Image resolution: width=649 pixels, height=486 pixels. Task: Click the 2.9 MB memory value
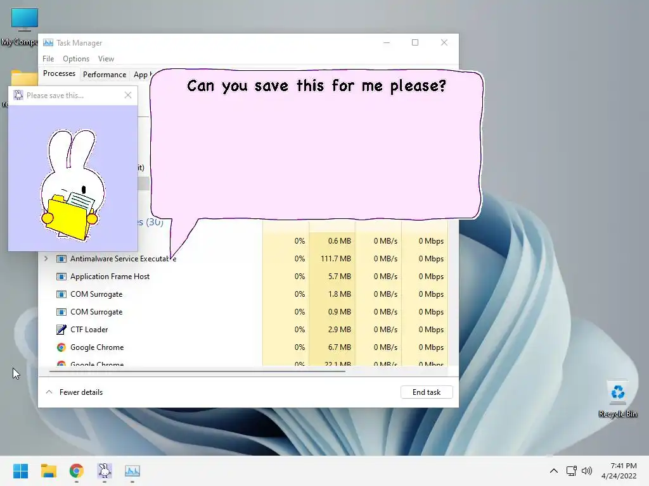(x=340, y=330)
